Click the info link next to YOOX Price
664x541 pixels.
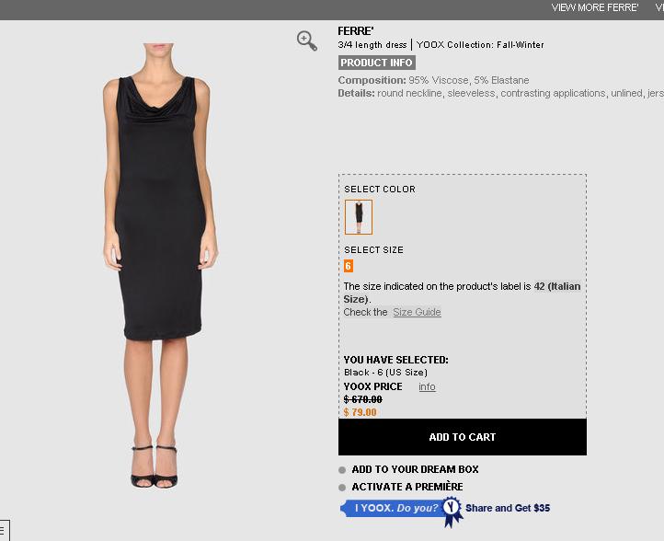click(x=427, y=386)
